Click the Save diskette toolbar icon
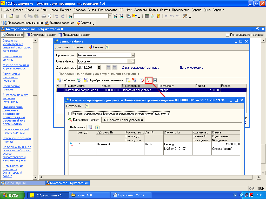 (x=17, y=16)
